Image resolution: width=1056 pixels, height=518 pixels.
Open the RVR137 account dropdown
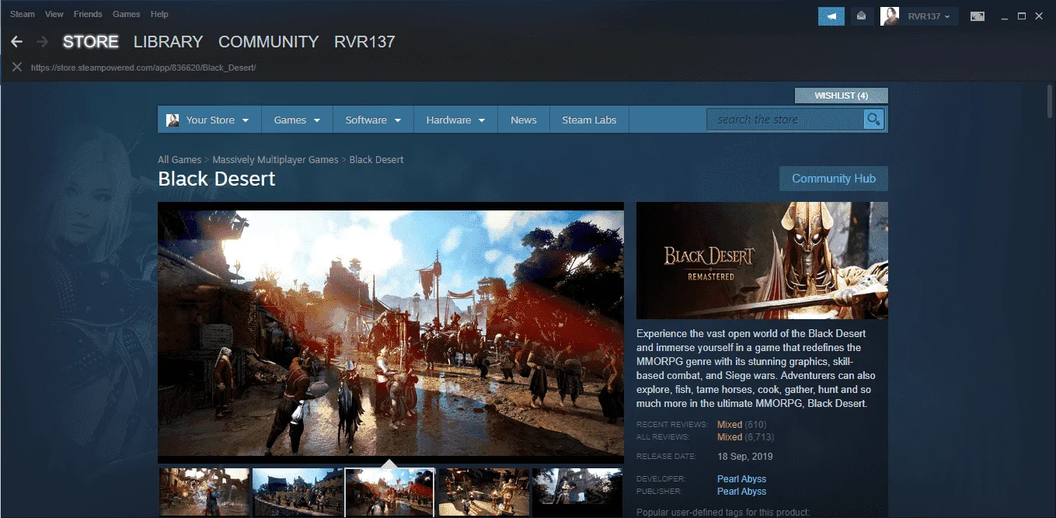929,16
